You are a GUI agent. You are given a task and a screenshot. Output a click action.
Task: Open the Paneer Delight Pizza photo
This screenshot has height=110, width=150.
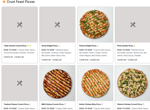click(x=95, y=25)
